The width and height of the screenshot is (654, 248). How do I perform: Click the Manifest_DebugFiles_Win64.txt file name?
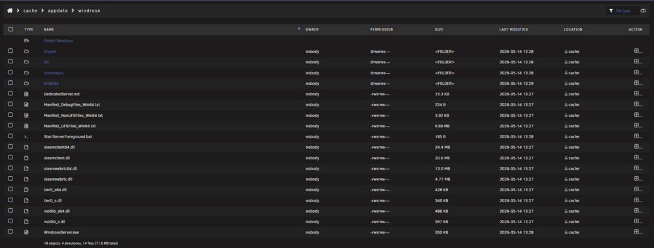[72, 105]
